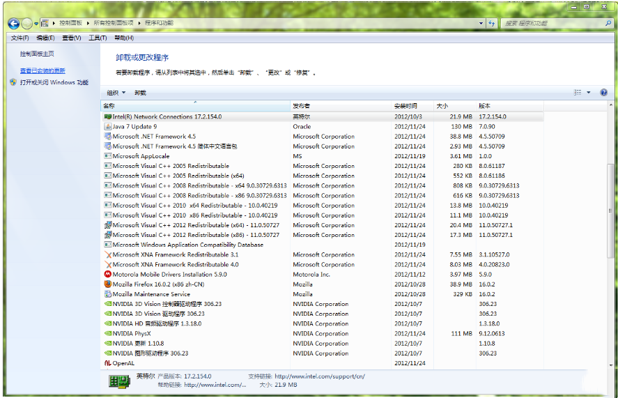
Task: Open the 文件(F) menu
Action: 20,38
